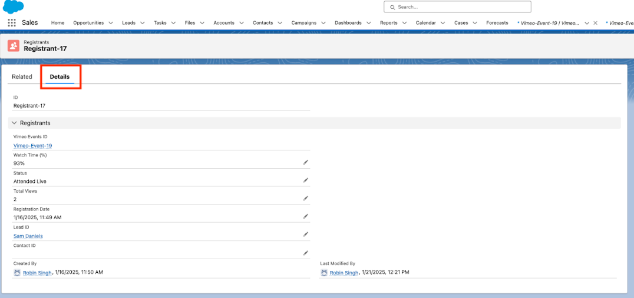Open the Leads dropdown chevron
634x298 pixels.
[x=143, y=23]
